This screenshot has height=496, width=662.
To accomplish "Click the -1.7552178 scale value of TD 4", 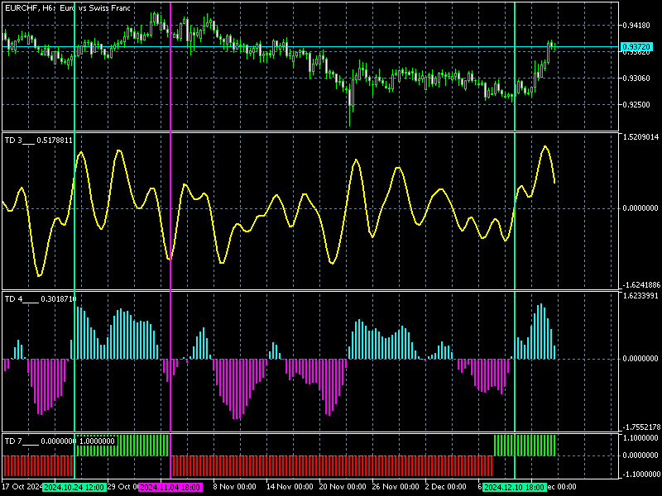I will click(x=640, y=427).
